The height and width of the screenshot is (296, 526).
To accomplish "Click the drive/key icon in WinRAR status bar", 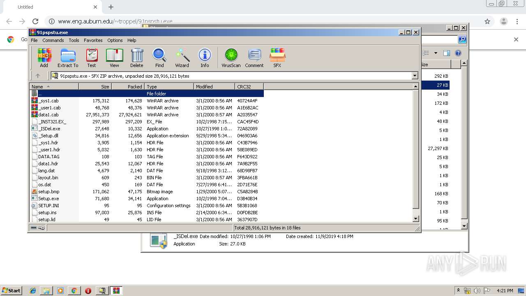I will pyautogui.click(x=38, y=228).
